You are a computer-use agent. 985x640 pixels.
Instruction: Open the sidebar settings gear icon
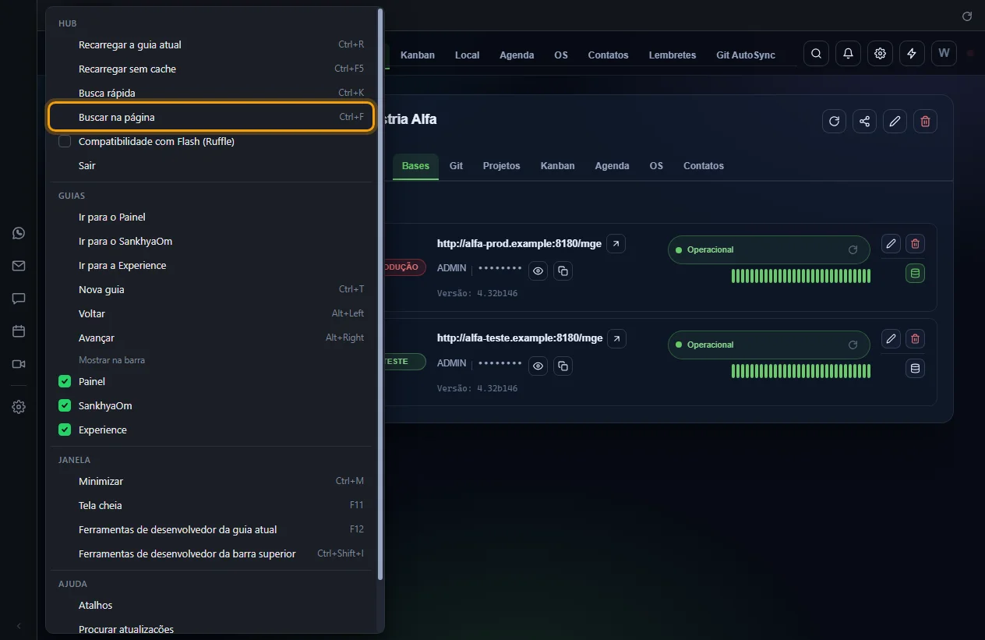tap(19, 407)
